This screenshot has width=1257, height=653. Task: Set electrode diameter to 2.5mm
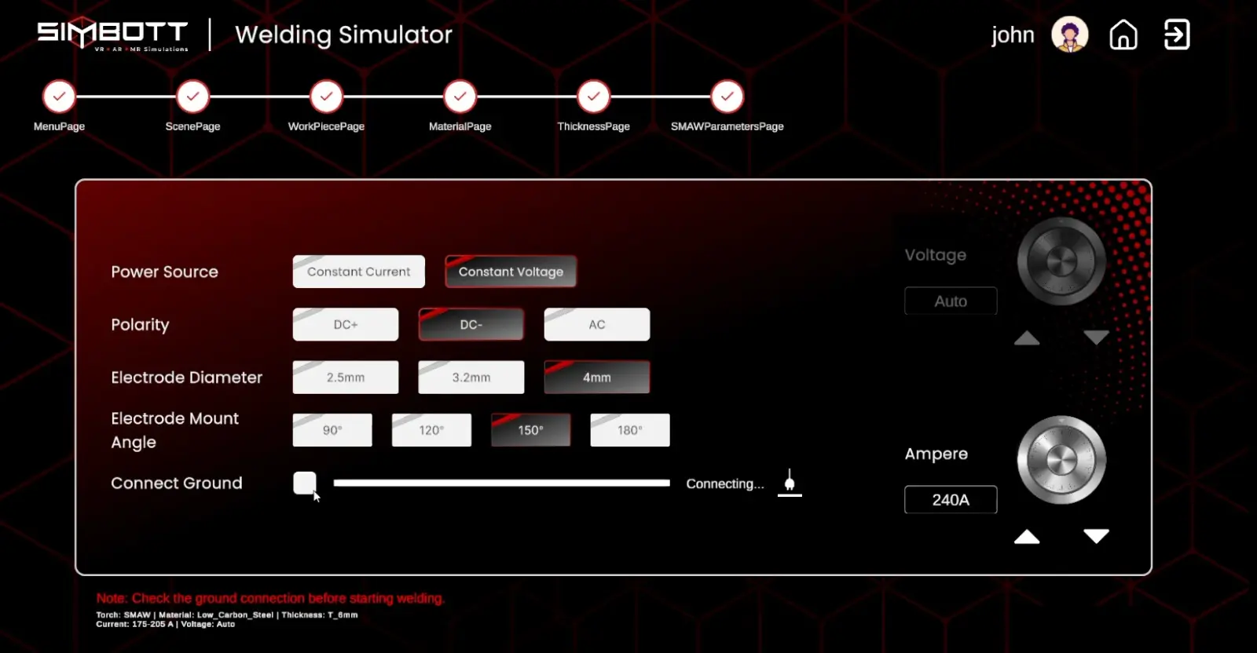[346, 378]
